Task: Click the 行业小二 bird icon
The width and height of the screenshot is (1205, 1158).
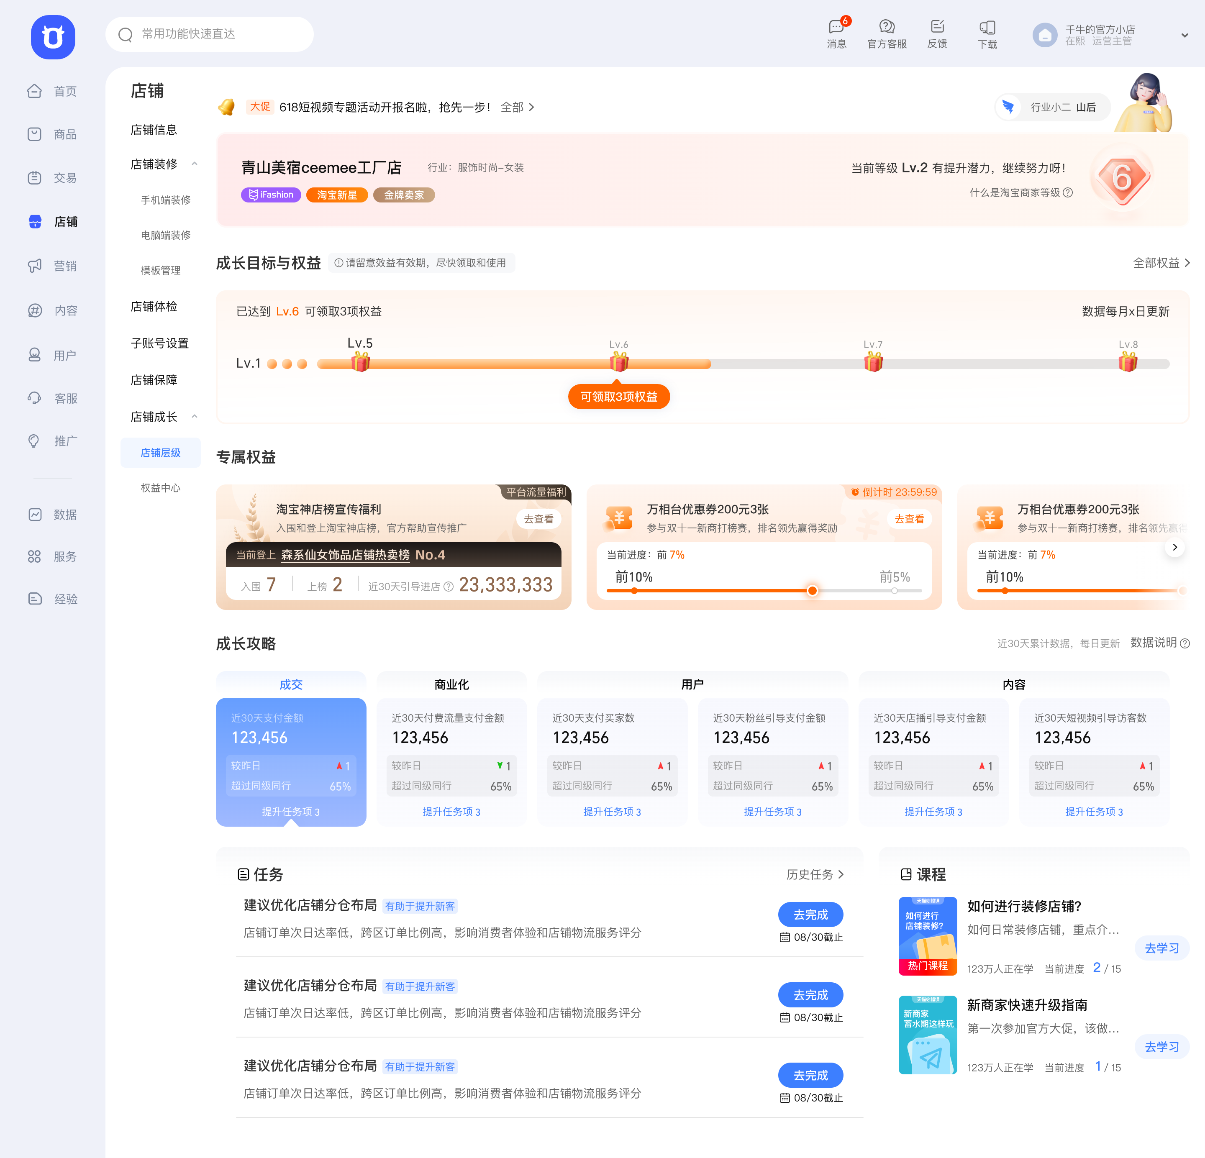Action: coord(1008,107)
